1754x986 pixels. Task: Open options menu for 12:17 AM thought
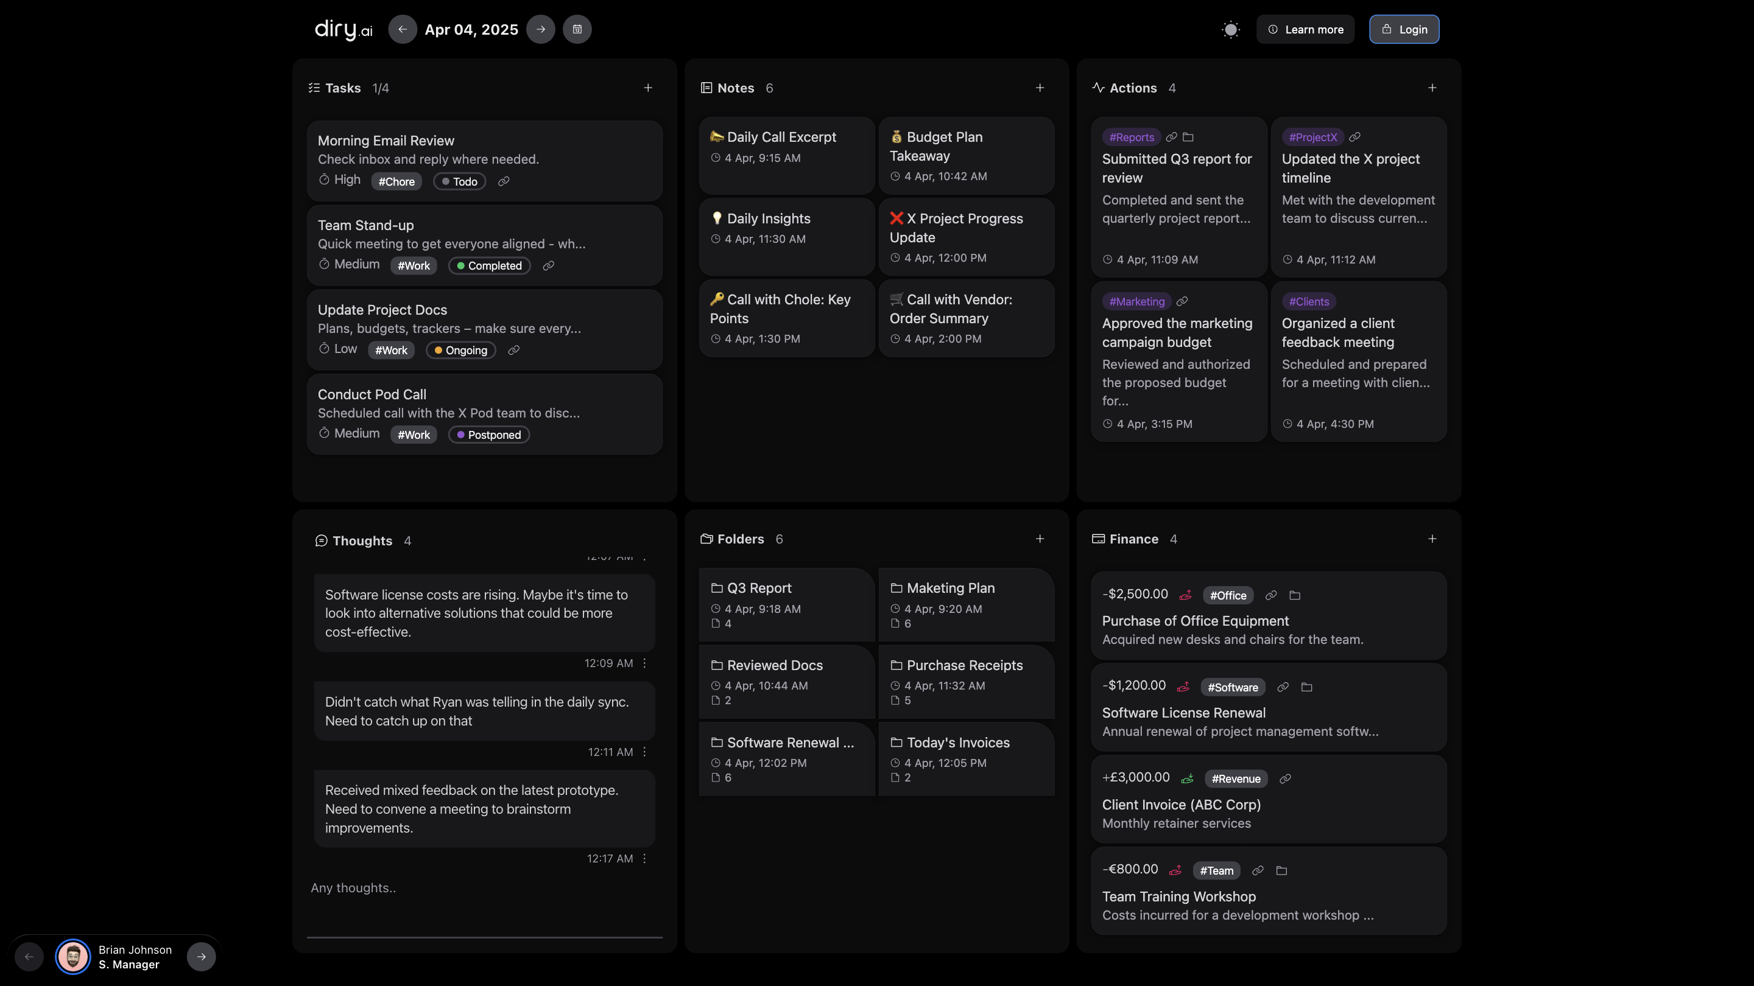point(645,859)
